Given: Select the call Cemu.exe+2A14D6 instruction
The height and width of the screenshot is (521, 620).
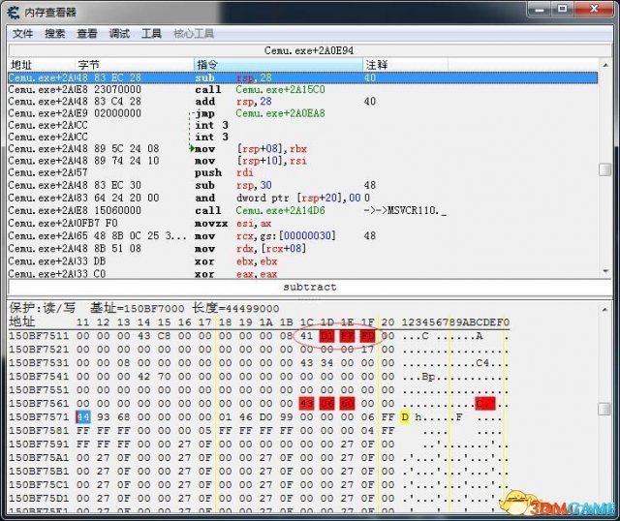Looking at the screenshot, I should coord(303,211).
